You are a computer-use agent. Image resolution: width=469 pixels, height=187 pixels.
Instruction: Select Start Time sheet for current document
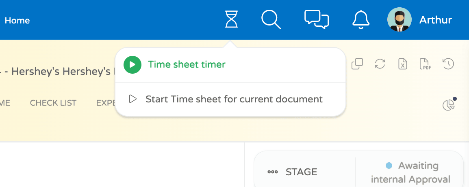[234, 99]
